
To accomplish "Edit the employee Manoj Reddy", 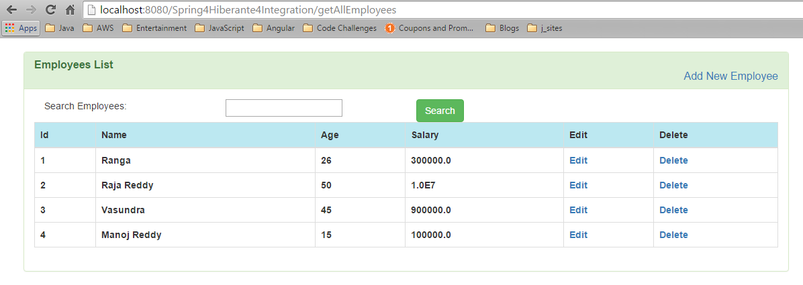I will click(x=578, y=235).
